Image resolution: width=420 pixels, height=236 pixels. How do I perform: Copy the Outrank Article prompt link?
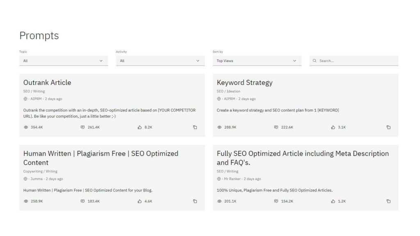pyautogui.click(x=195, y=127)
